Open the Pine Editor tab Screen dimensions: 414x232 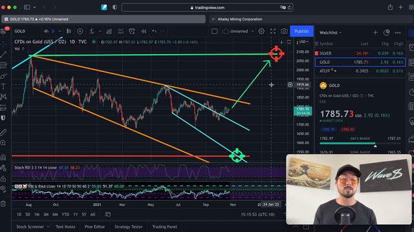(94, 227)
